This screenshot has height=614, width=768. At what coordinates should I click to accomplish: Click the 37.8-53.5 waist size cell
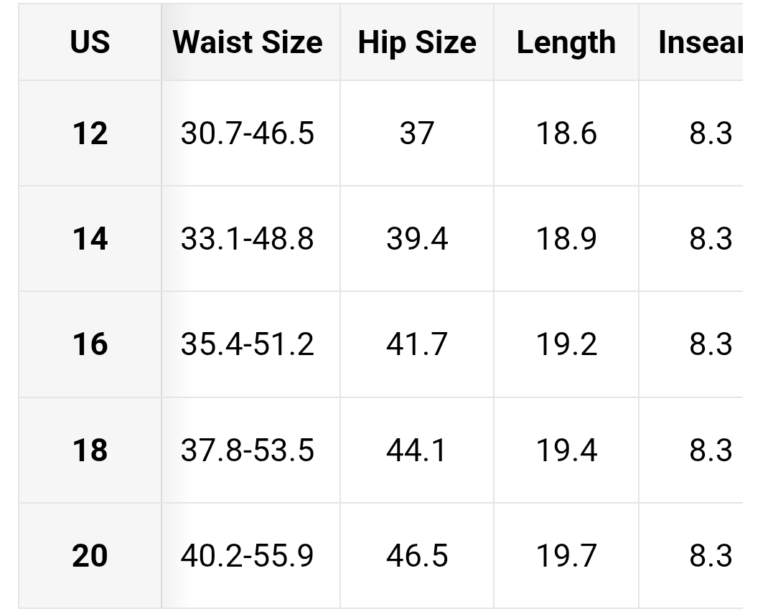click(248, 450)
